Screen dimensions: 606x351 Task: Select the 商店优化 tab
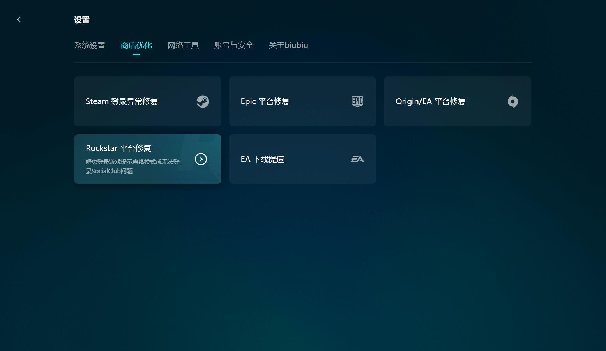136,45
